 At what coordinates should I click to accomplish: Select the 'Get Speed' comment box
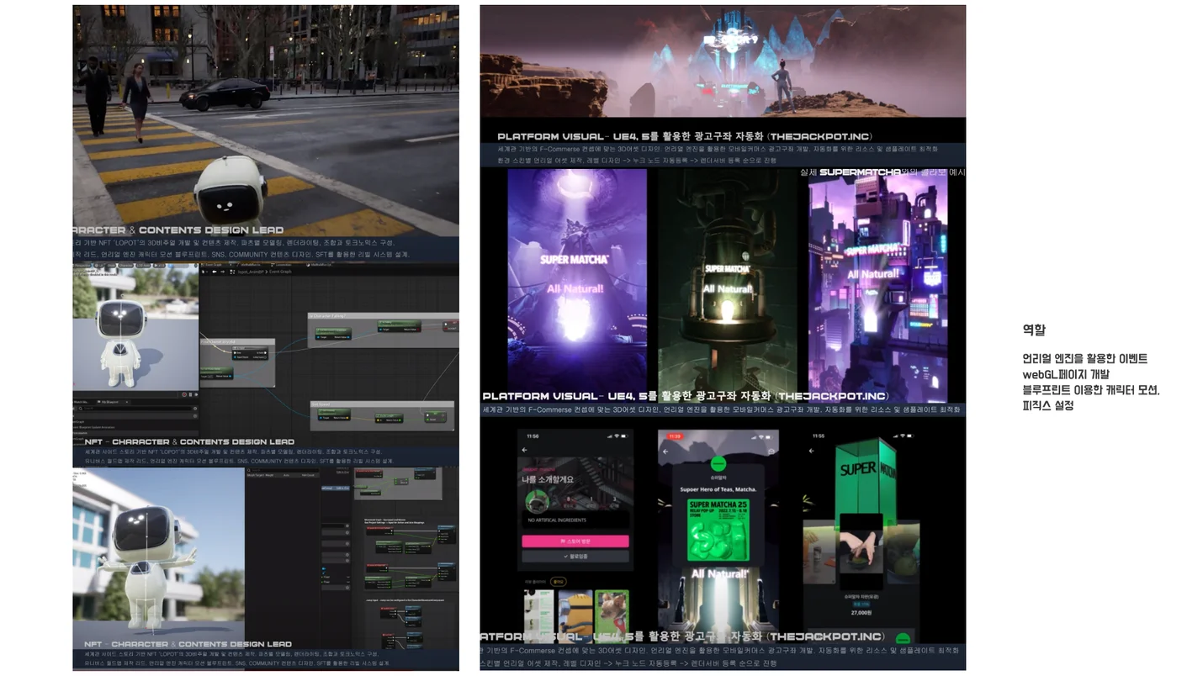point(382,415)
